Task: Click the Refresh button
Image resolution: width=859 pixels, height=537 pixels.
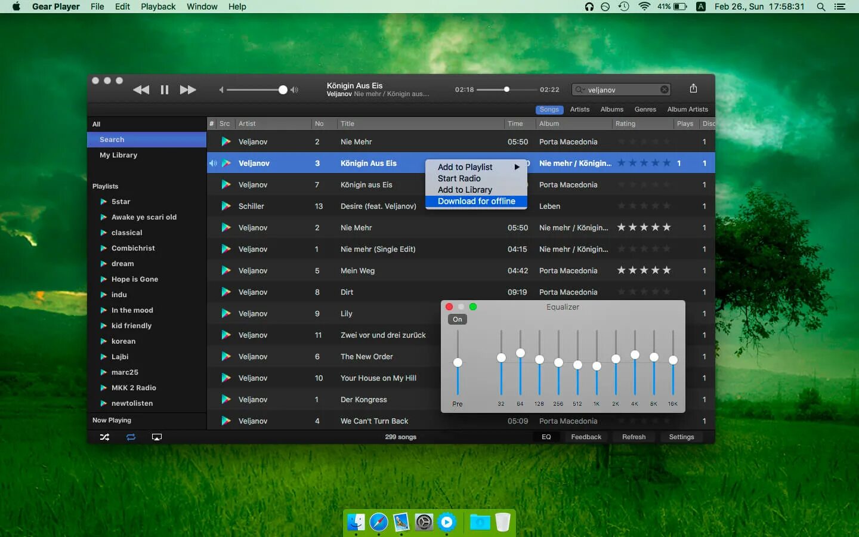Action: click(x=634, y=437)
